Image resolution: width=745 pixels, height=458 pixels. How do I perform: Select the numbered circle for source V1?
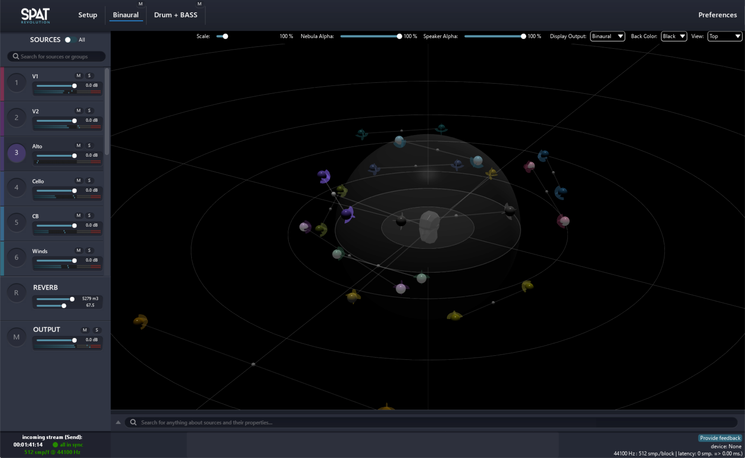(x=16, y=83)
